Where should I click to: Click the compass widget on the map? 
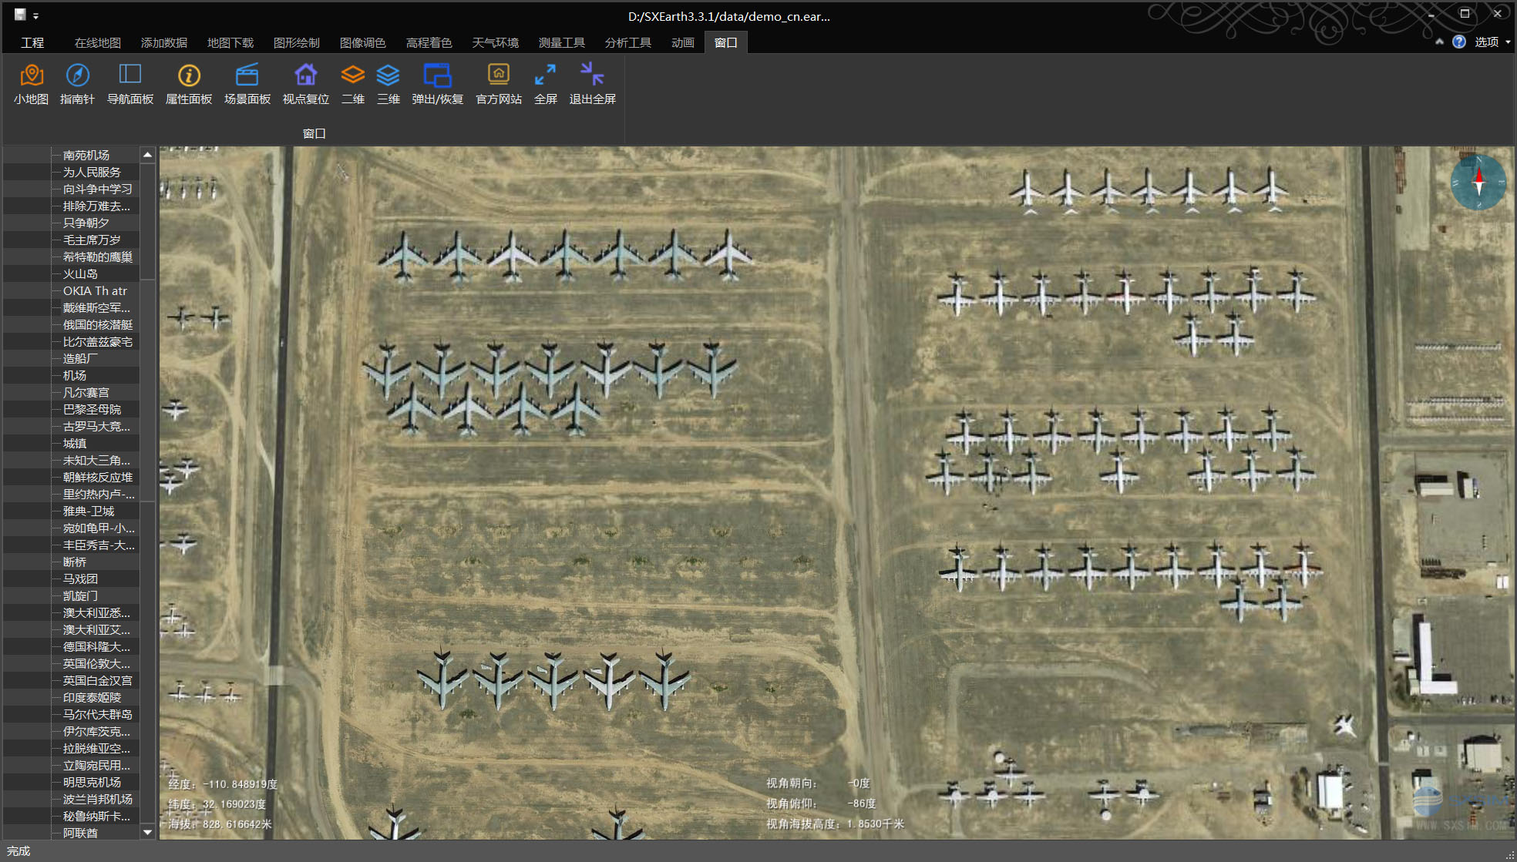click(x=1478, y=183)
